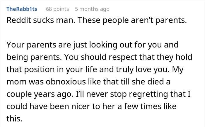Open the "5 months ago" timestamp permalink

[x=92, y=9]
